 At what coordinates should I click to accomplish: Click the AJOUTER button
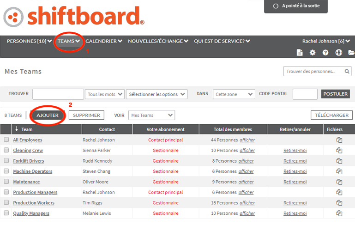coord(48,115)
